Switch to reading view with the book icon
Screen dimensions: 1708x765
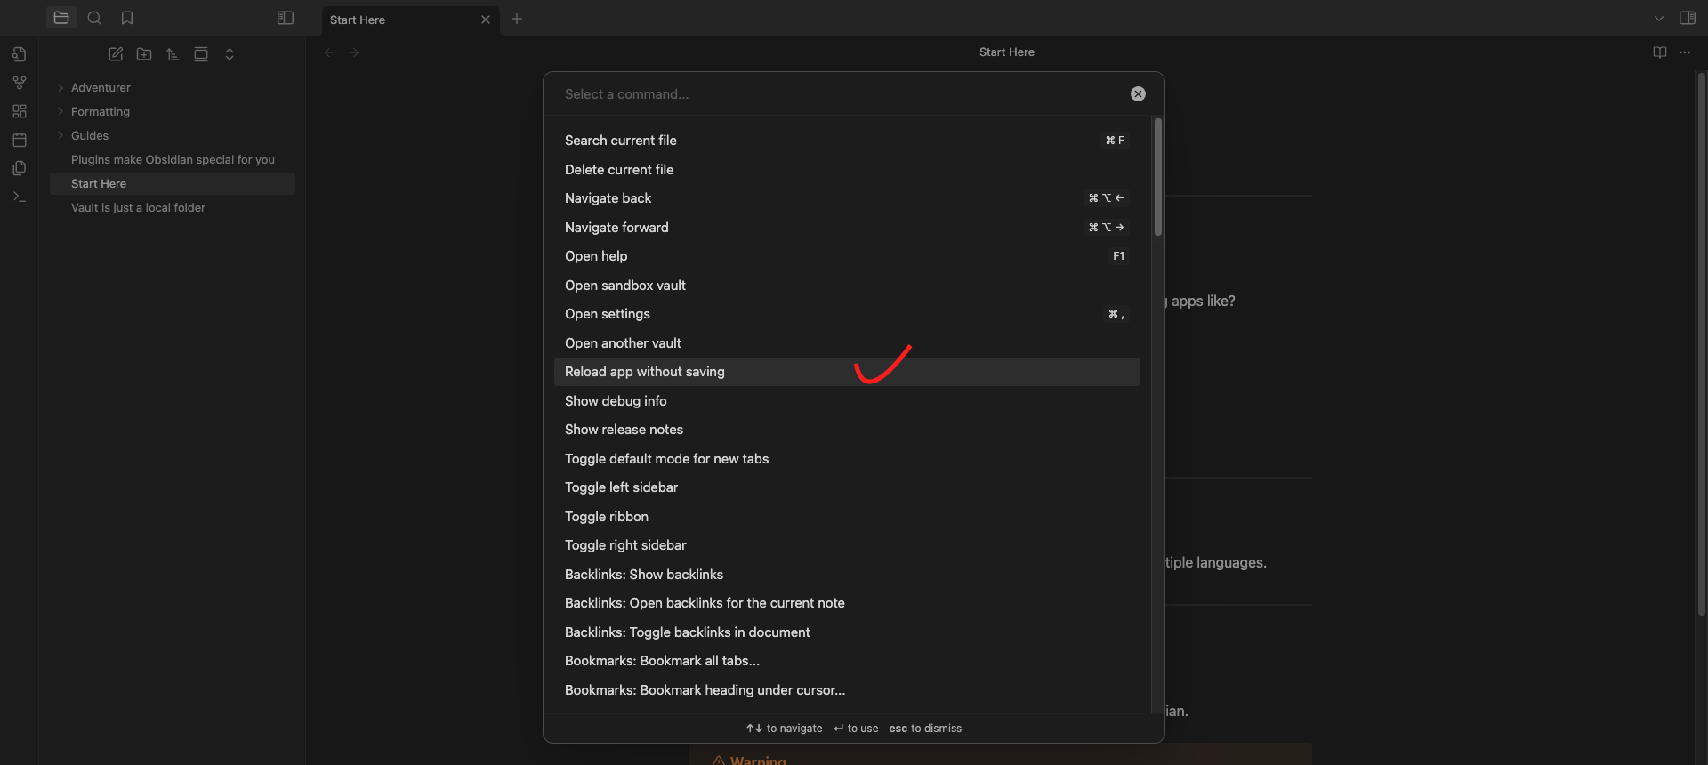(1660, 52)
